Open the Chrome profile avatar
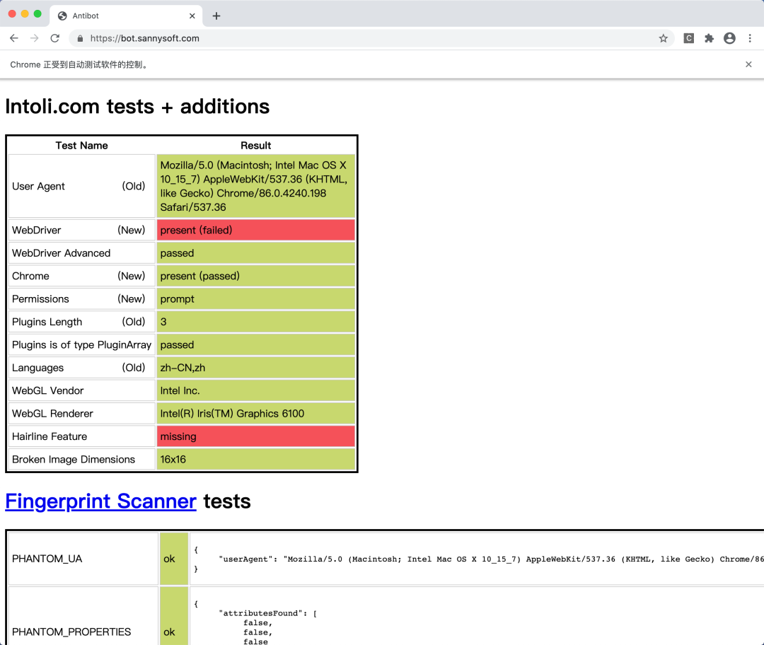Screen dimensions: 764x645 (729, 38)
